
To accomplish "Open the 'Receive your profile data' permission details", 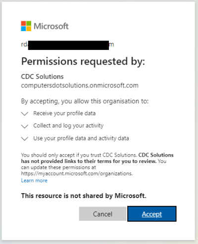I will [64, 114].
